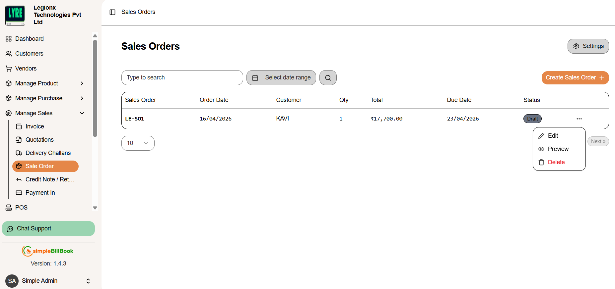Viewport: 615px width, 289px height.
Task: Click the POS register icon
Action: [x=9, y=208]
